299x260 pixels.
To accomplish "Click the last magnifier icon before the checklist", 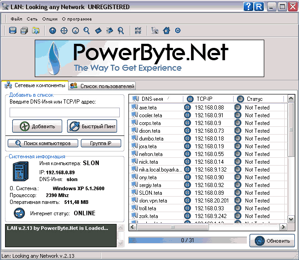I will (x=121, y=31).
